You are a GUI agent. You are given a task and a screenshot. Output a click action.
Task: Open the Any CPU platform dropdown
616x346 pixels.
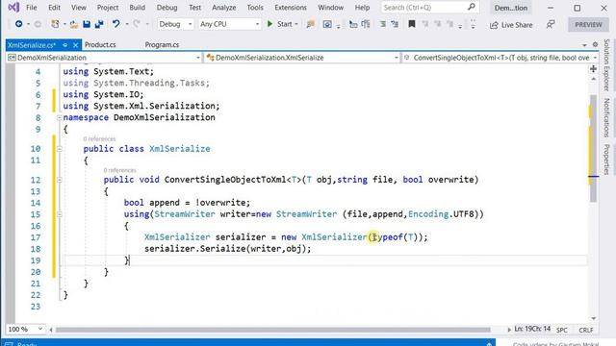click(229, 24)
